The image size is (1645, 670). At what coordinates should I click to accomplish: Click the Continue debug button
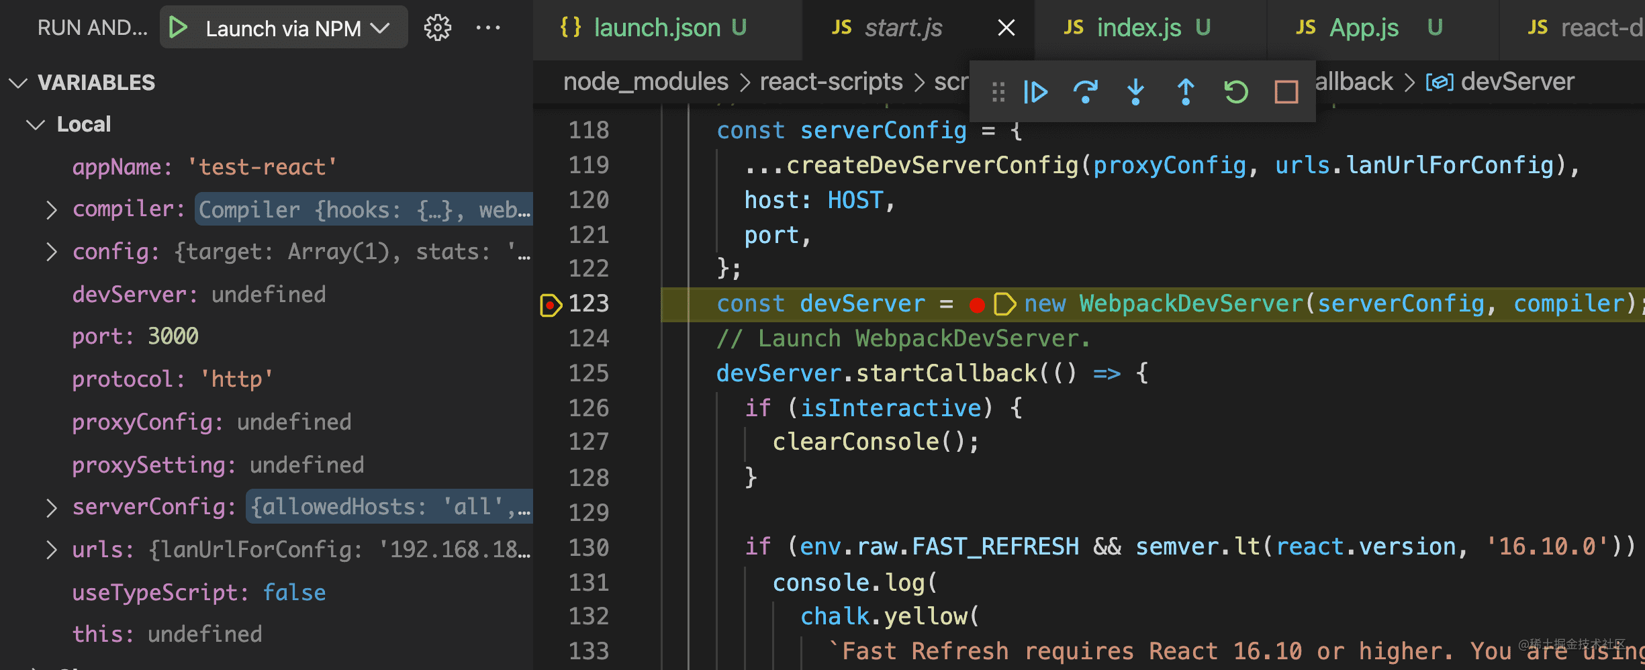(x=1035, y=92)
